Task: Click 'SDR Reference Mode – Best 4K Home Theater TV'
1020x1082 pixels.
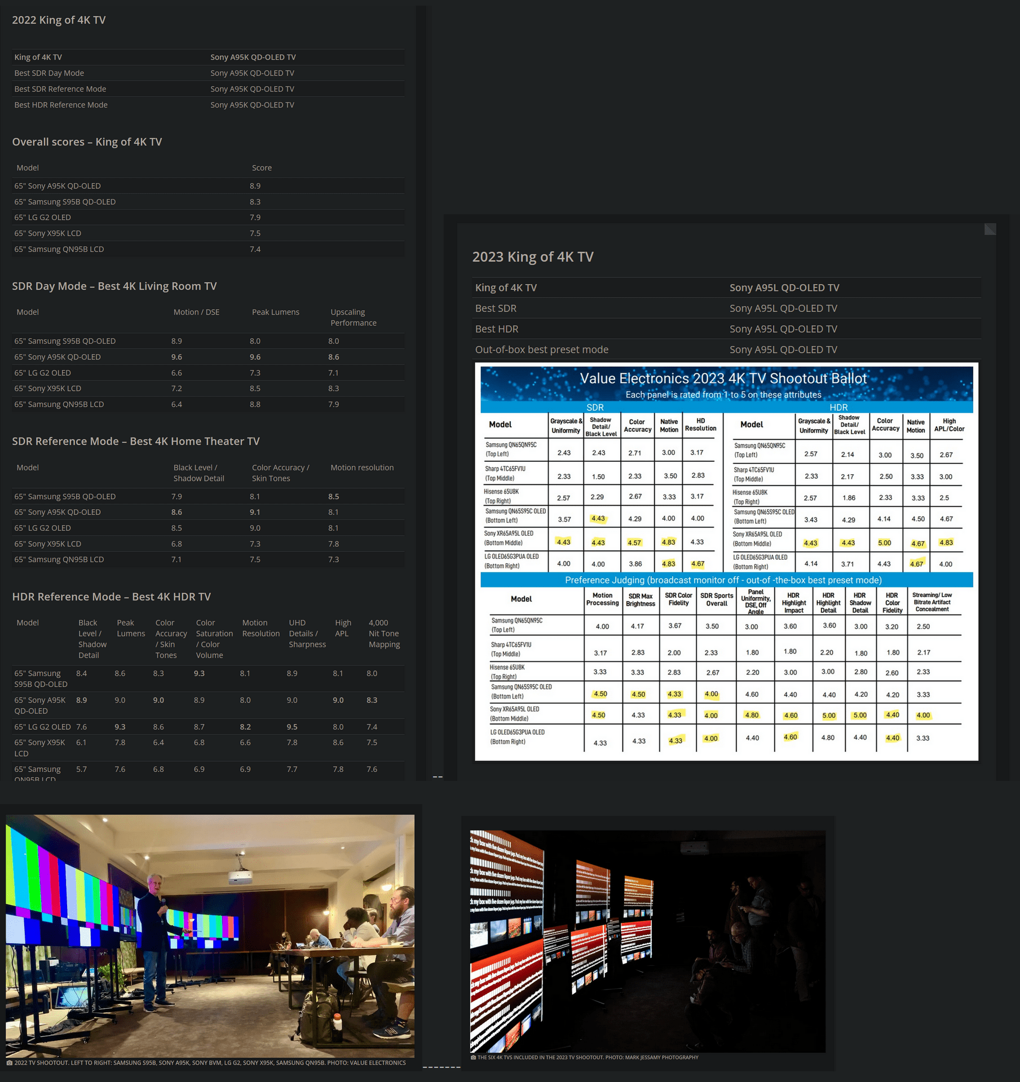Action: point(136,441)
